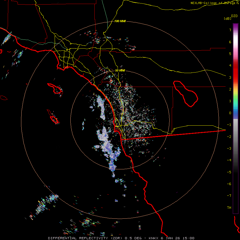The height and width of the screenshot is (240, 240).
Task: Click the 100 NMI range ring label
Action: tap(120, 21)
